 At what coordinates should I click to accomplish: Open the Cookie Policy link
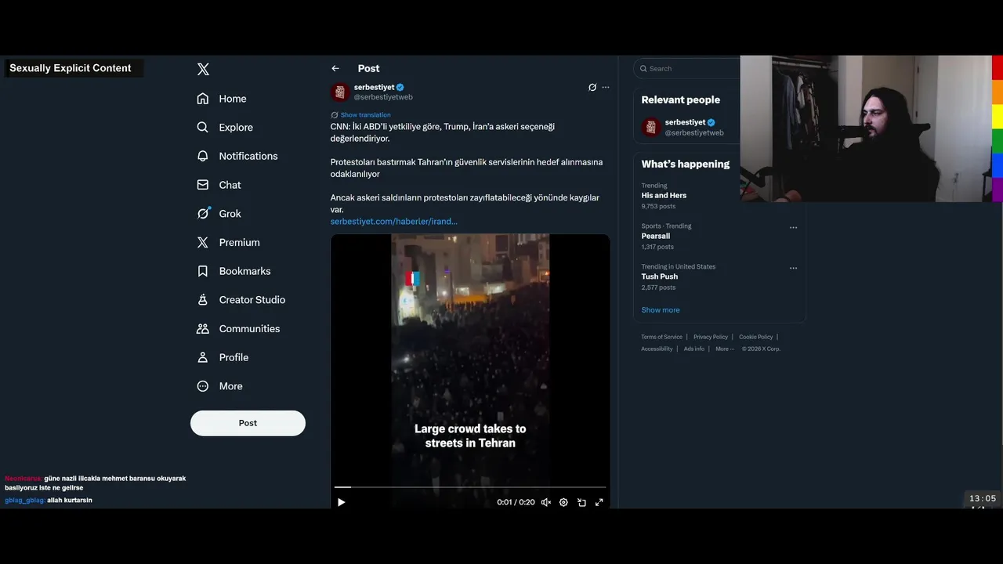pyautogui.click(x=756, y=337)
